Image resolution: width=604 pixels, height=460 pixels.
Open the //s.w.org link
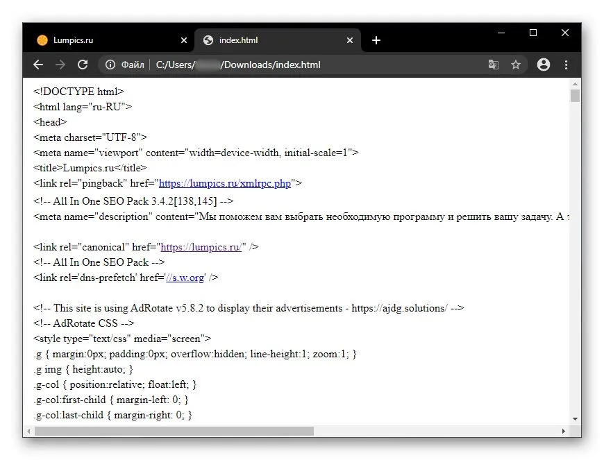[x=185, y=278]
